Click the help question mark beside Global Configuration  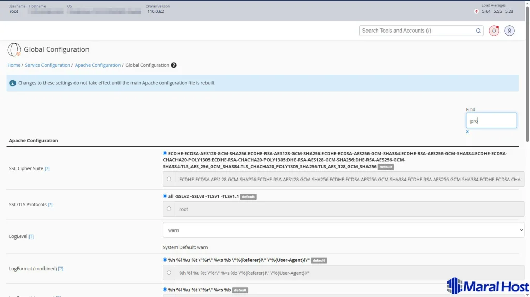point(174,65)
